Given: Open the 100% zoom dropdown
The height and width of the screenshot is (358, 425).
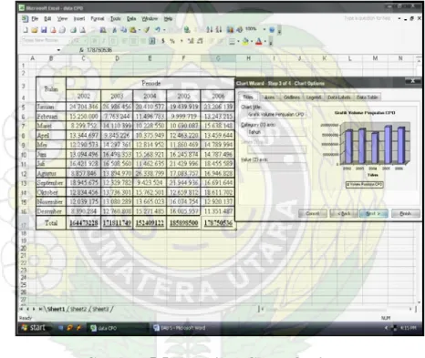Looking at the screenshot, I should pyautogui.click(x=264, y=30).
